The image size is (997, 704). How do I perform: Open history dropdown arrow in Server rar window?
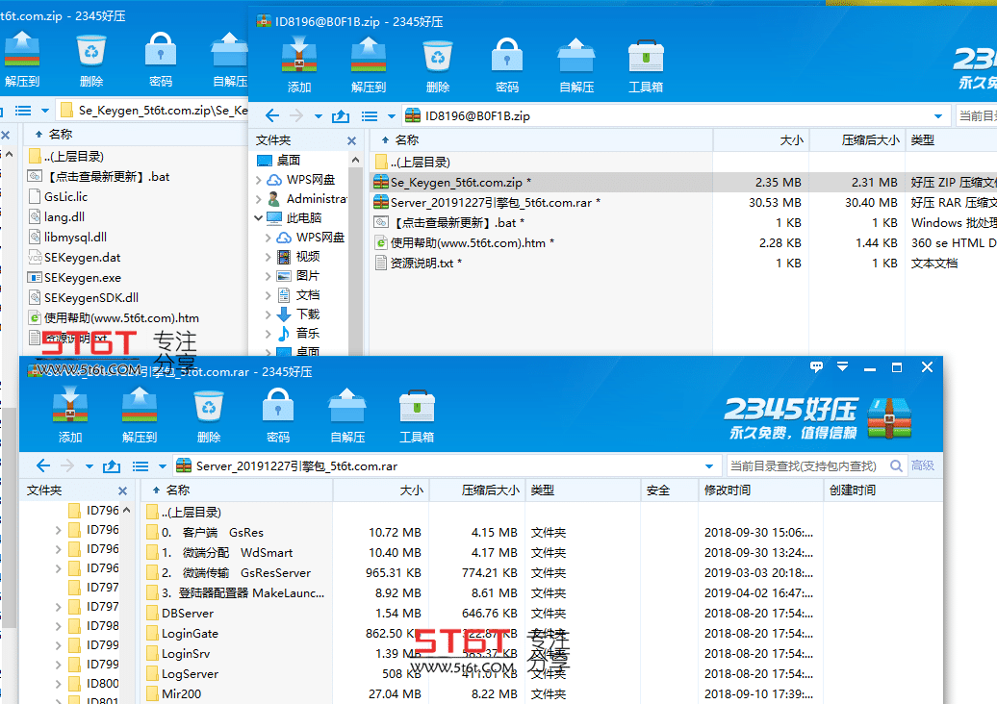(x=89, y=466)
